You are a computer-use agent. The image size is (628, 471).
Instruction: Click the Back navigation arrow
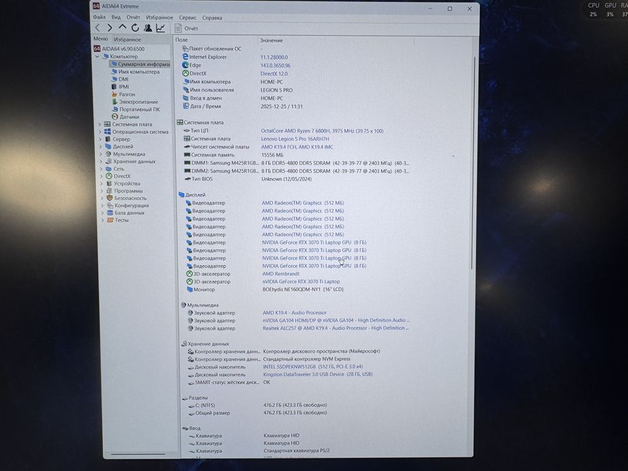click(98, 28)
